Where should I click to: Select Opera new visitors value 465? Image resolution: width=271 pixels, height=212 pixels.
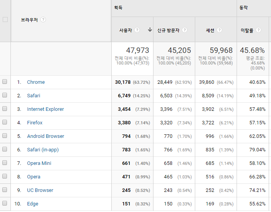[x=168, y=177]
